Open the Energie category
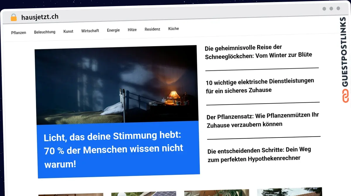 pos(113,30)
